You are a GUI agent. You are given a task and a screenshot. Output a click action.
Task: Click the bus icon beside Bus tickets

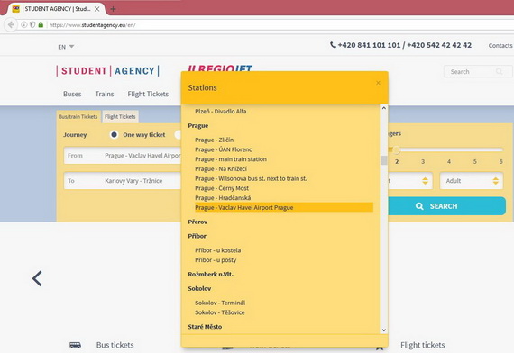(x=75, y=345)
